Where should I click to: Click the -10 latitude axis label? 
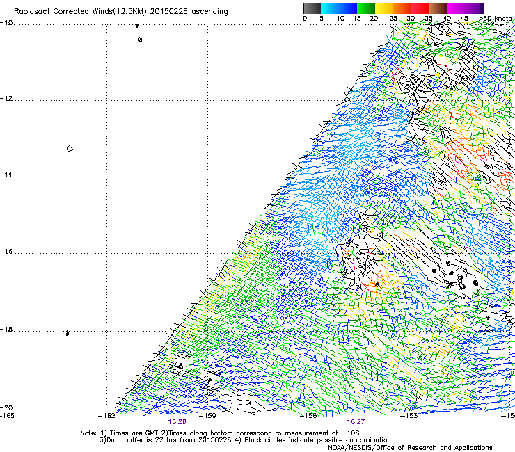pyautogui.click(x=6, y=23)
